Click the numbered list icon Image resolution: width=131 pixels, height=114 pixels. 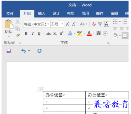pyautogui.click(x=125, y=22)
